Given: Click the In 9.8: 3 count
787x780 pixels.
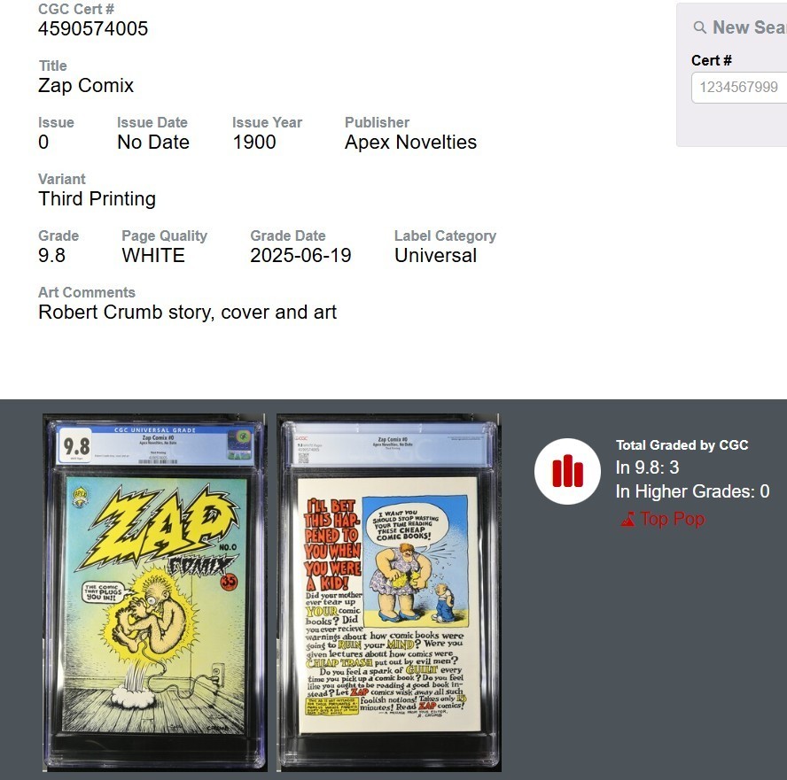Looking at the screenshot, I should point(647,467).
